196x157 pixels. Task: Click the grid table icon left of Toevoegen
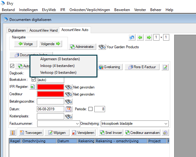pos(13,133)
